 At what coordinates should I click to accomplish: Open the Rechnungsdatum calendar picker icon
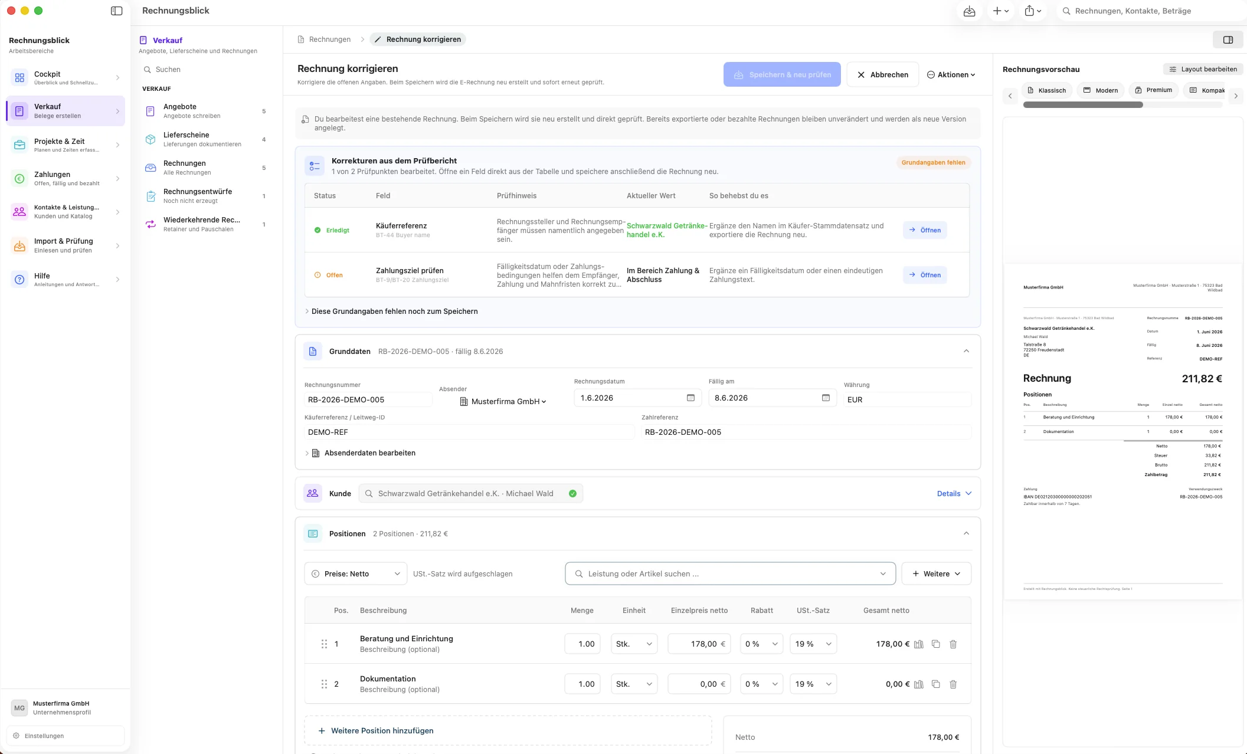click(x=690, y=398)
